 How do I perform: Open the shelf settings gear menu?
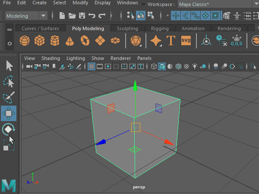pyautogui.click(x=9, y=44)
